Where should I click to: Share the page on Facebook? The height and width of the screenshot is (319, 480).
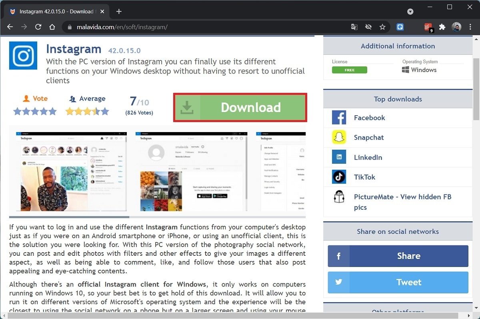point(398,256)
